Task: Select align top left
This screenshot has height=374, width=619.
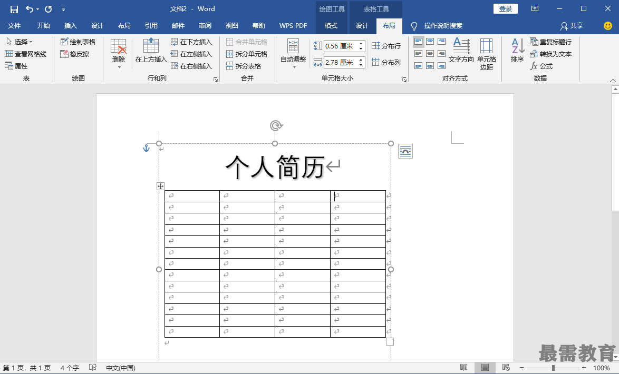Action: tap(419, 42)
